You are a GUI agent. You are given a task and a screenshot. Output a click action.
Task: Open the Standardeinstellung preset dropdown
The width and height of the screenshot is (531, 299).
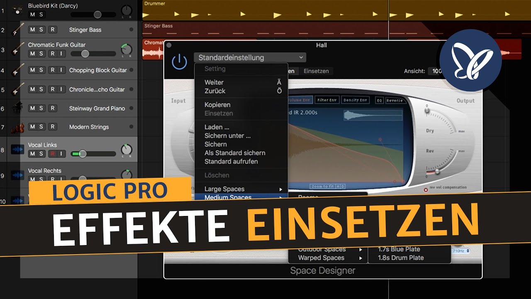click(250, 58)
